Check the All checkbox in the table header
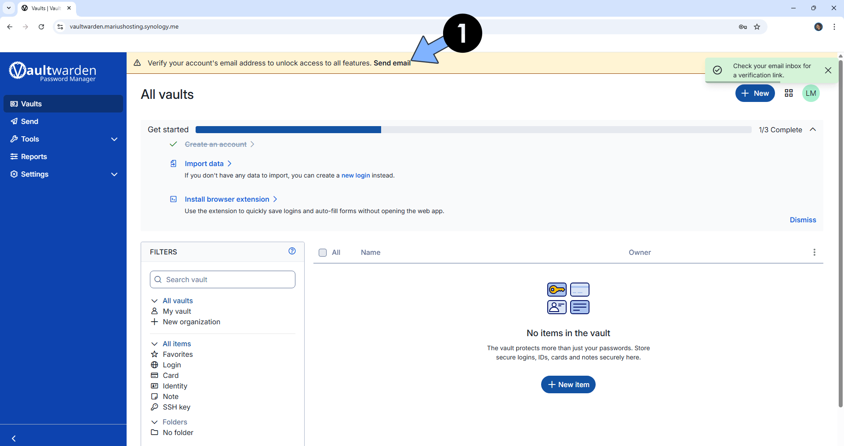 (x=323, y=253)
